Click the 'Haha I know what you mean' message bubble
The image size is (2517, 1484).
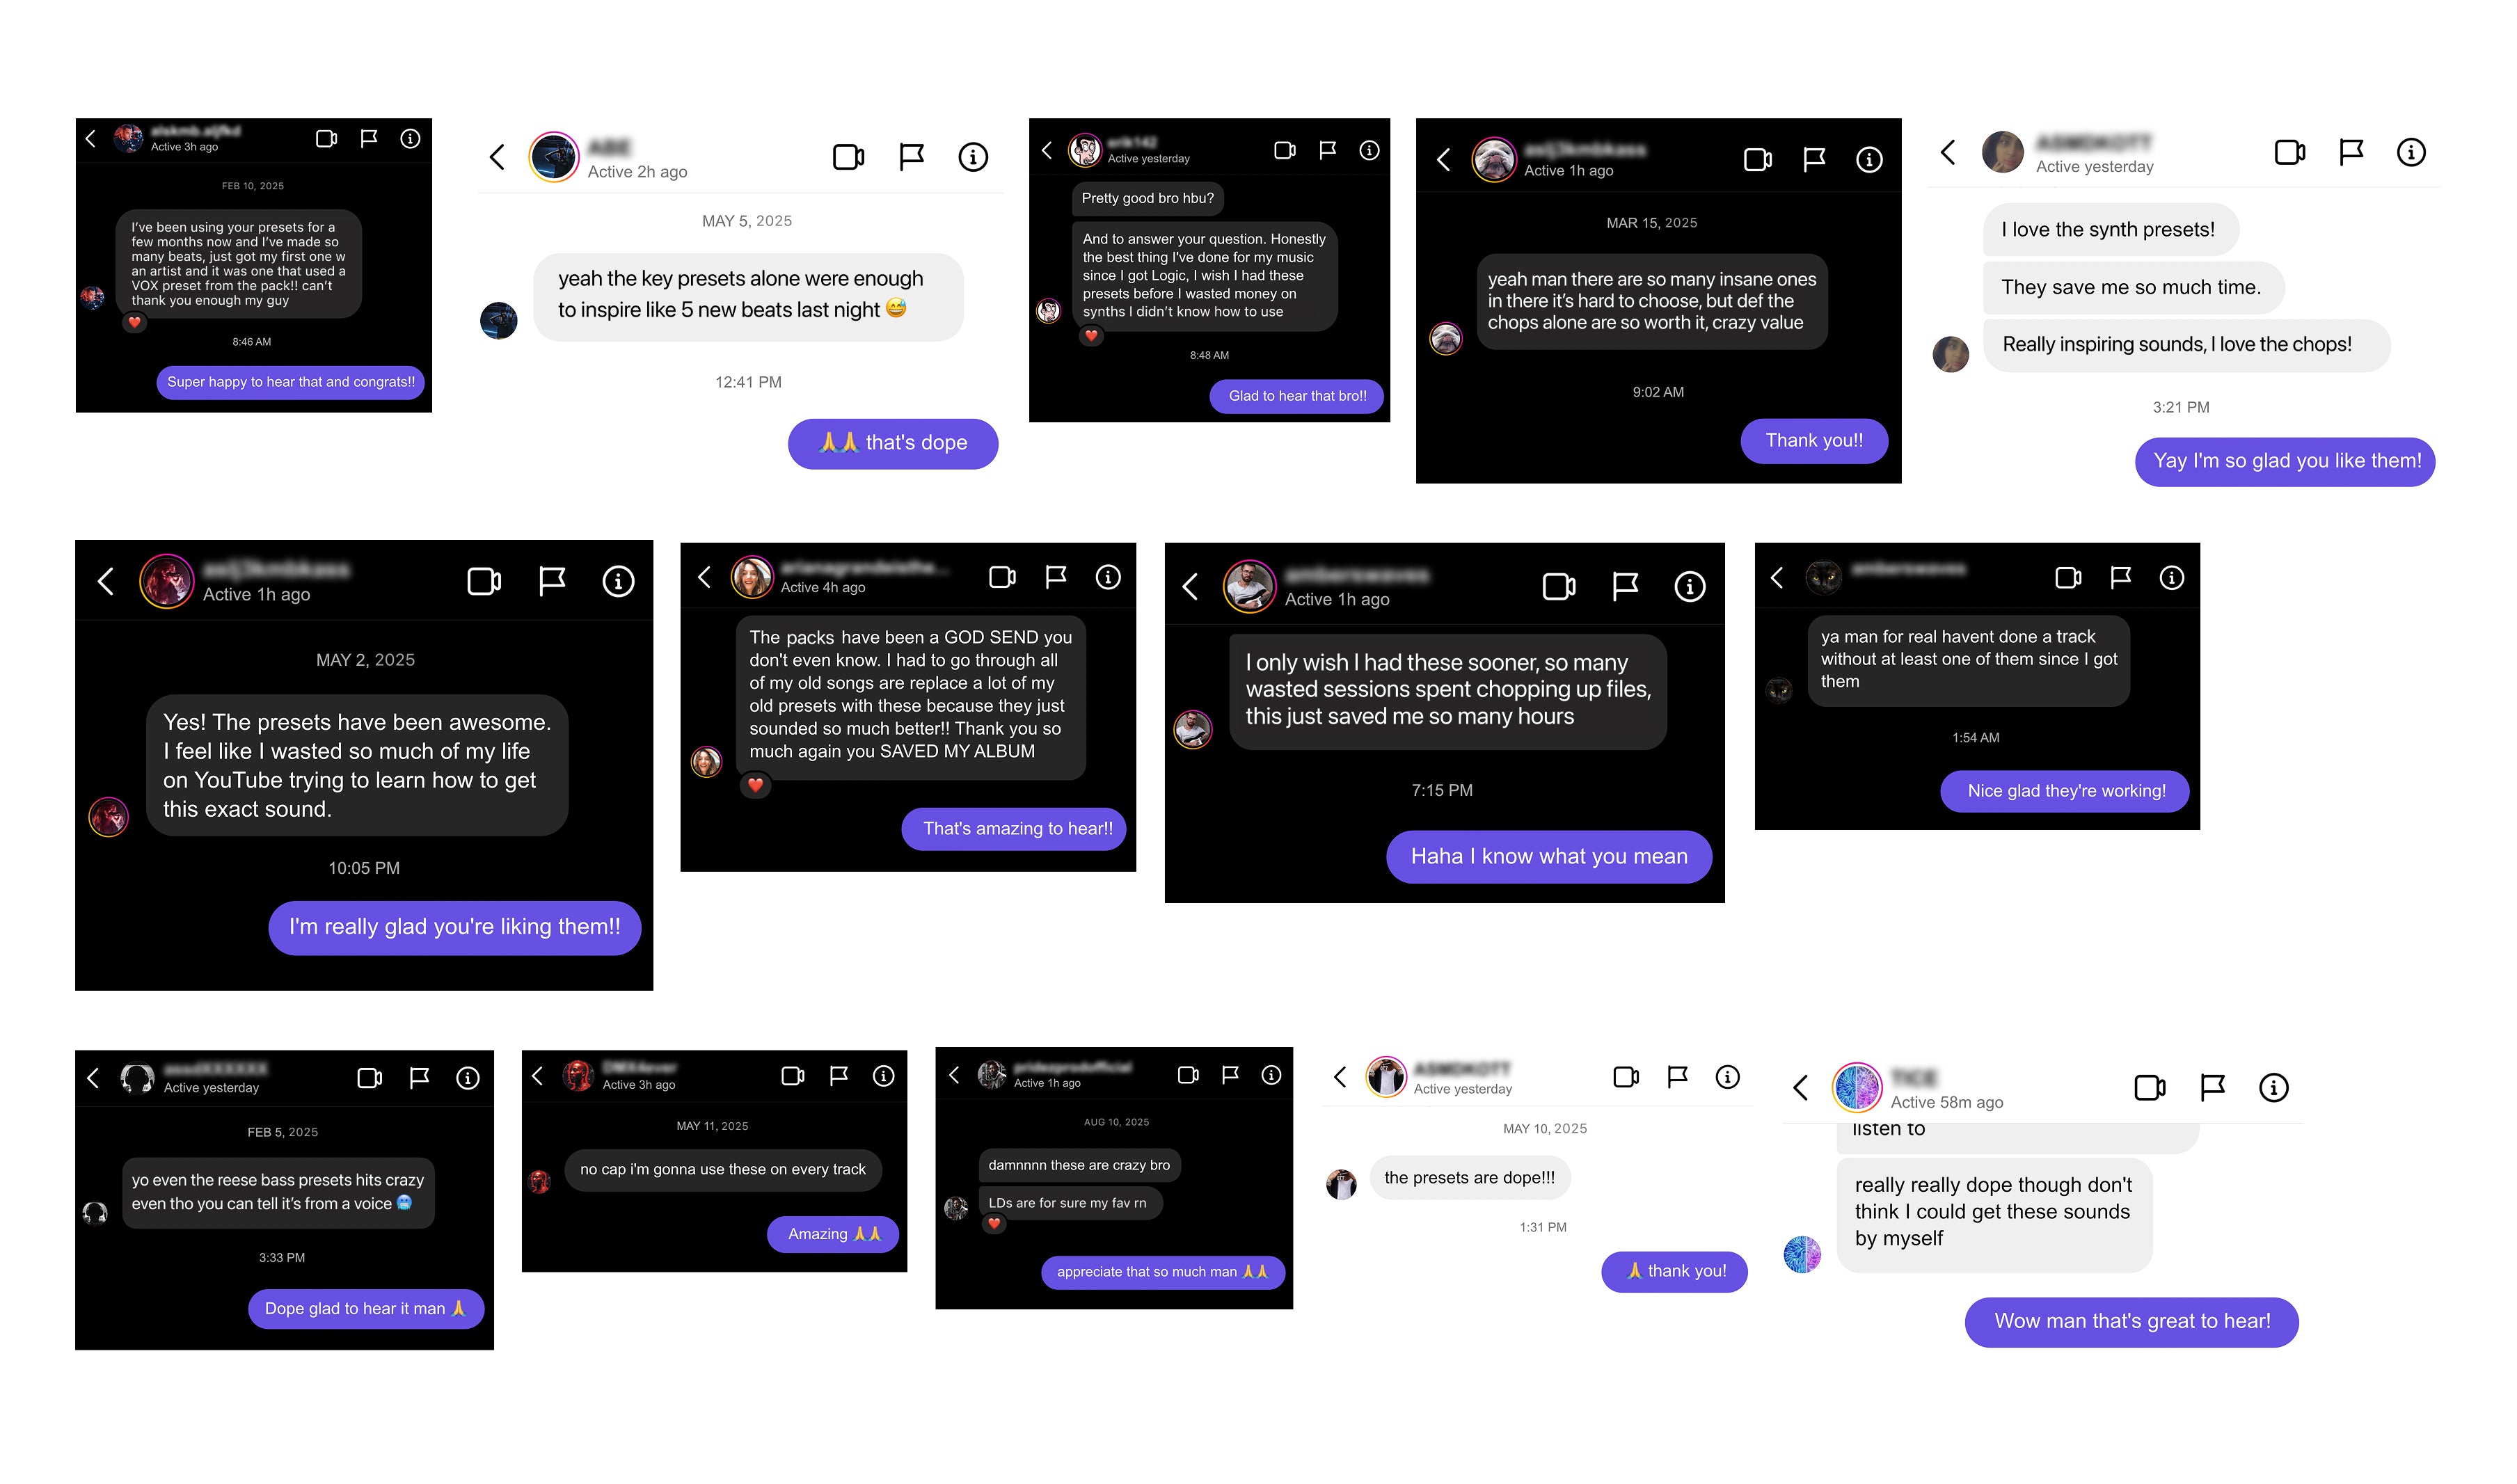pos(1549,856)
